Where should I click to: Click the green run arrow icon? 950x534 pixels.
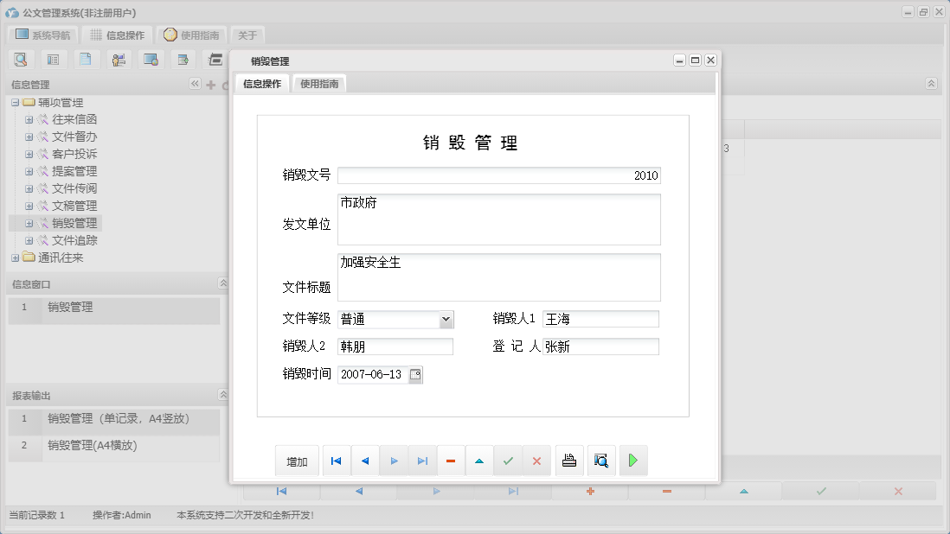pos(632,460)
